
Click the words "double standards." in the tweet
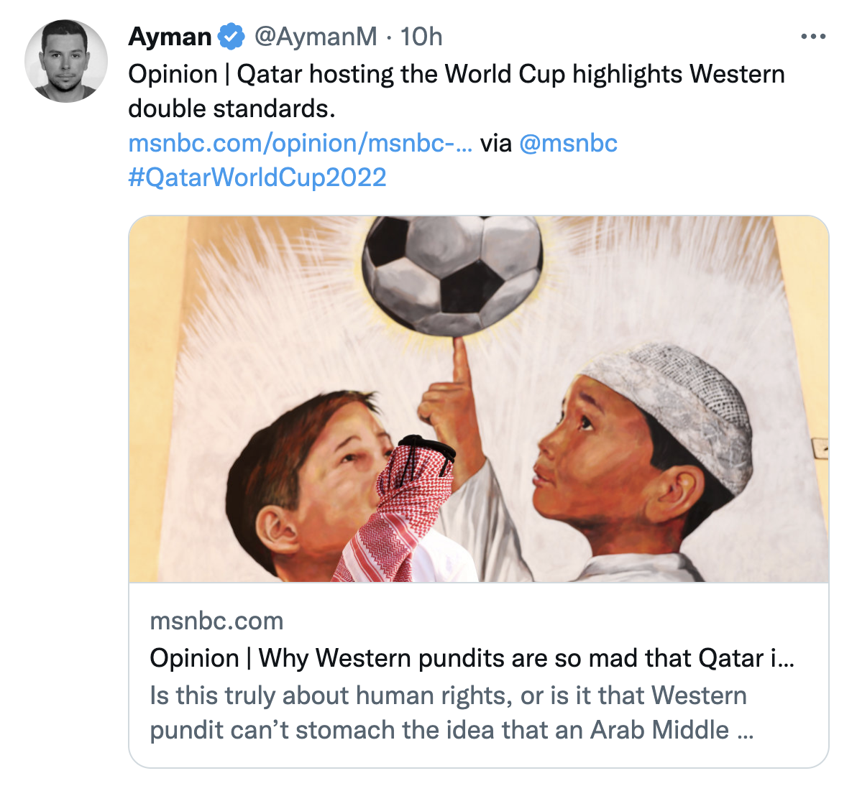232,108
